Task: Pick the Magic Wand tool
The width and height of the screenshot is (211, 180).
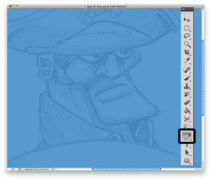Action: coord(187,44)
